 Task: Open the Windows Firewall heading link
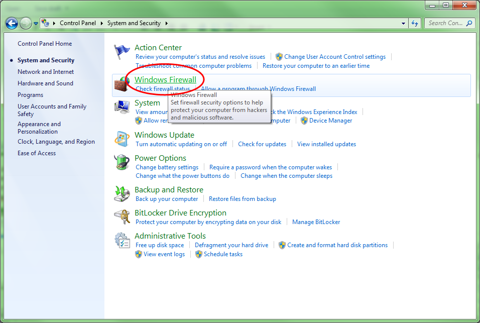pos(165,79)
